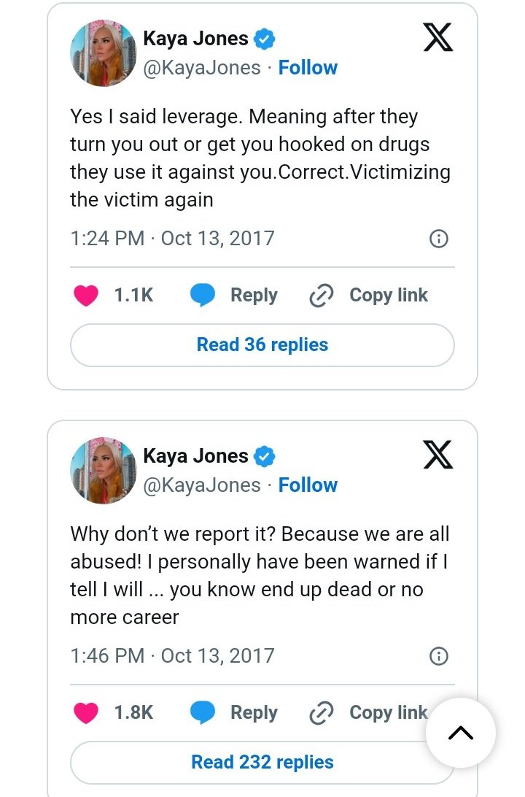Open the 1:24 PM · Oct 13, 2017 timestamp
The image size is (525, 797).
tap(172, 239)
